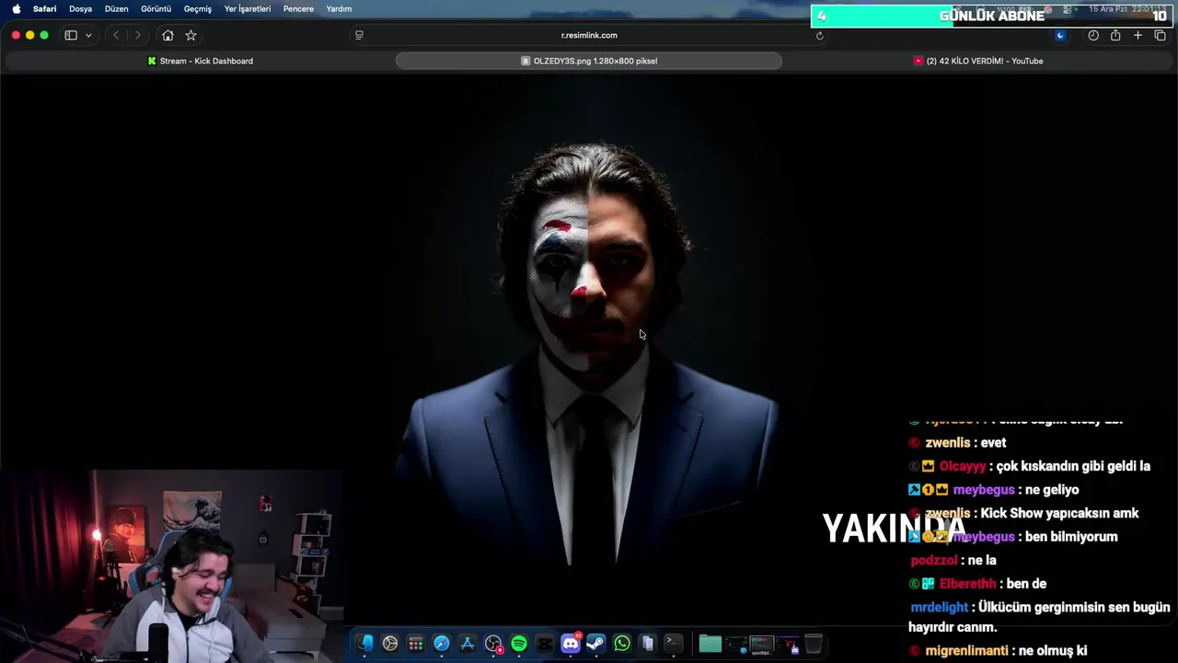
Task: Click the GÜNLÜK ABONE progress bar
Action: pyautogui.click(x=990, y=16)
